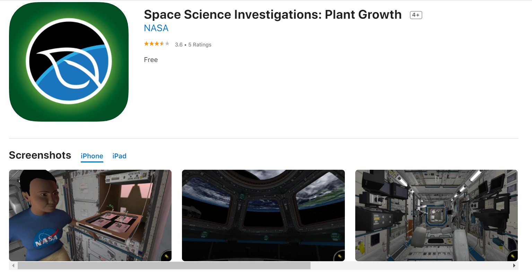Open the NASA developer link
The height and width of the screenshot is (274, 532).
156,28
